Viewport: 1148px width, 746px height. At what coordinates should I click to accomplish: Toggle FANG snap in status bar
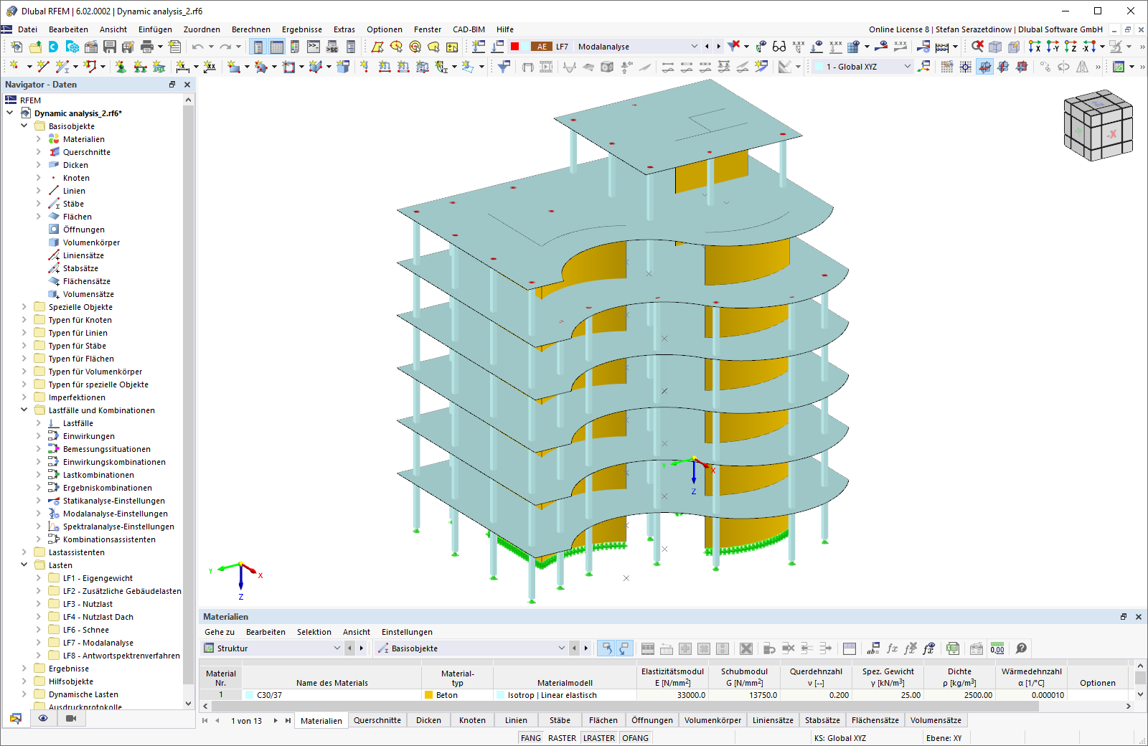(531, 738)
